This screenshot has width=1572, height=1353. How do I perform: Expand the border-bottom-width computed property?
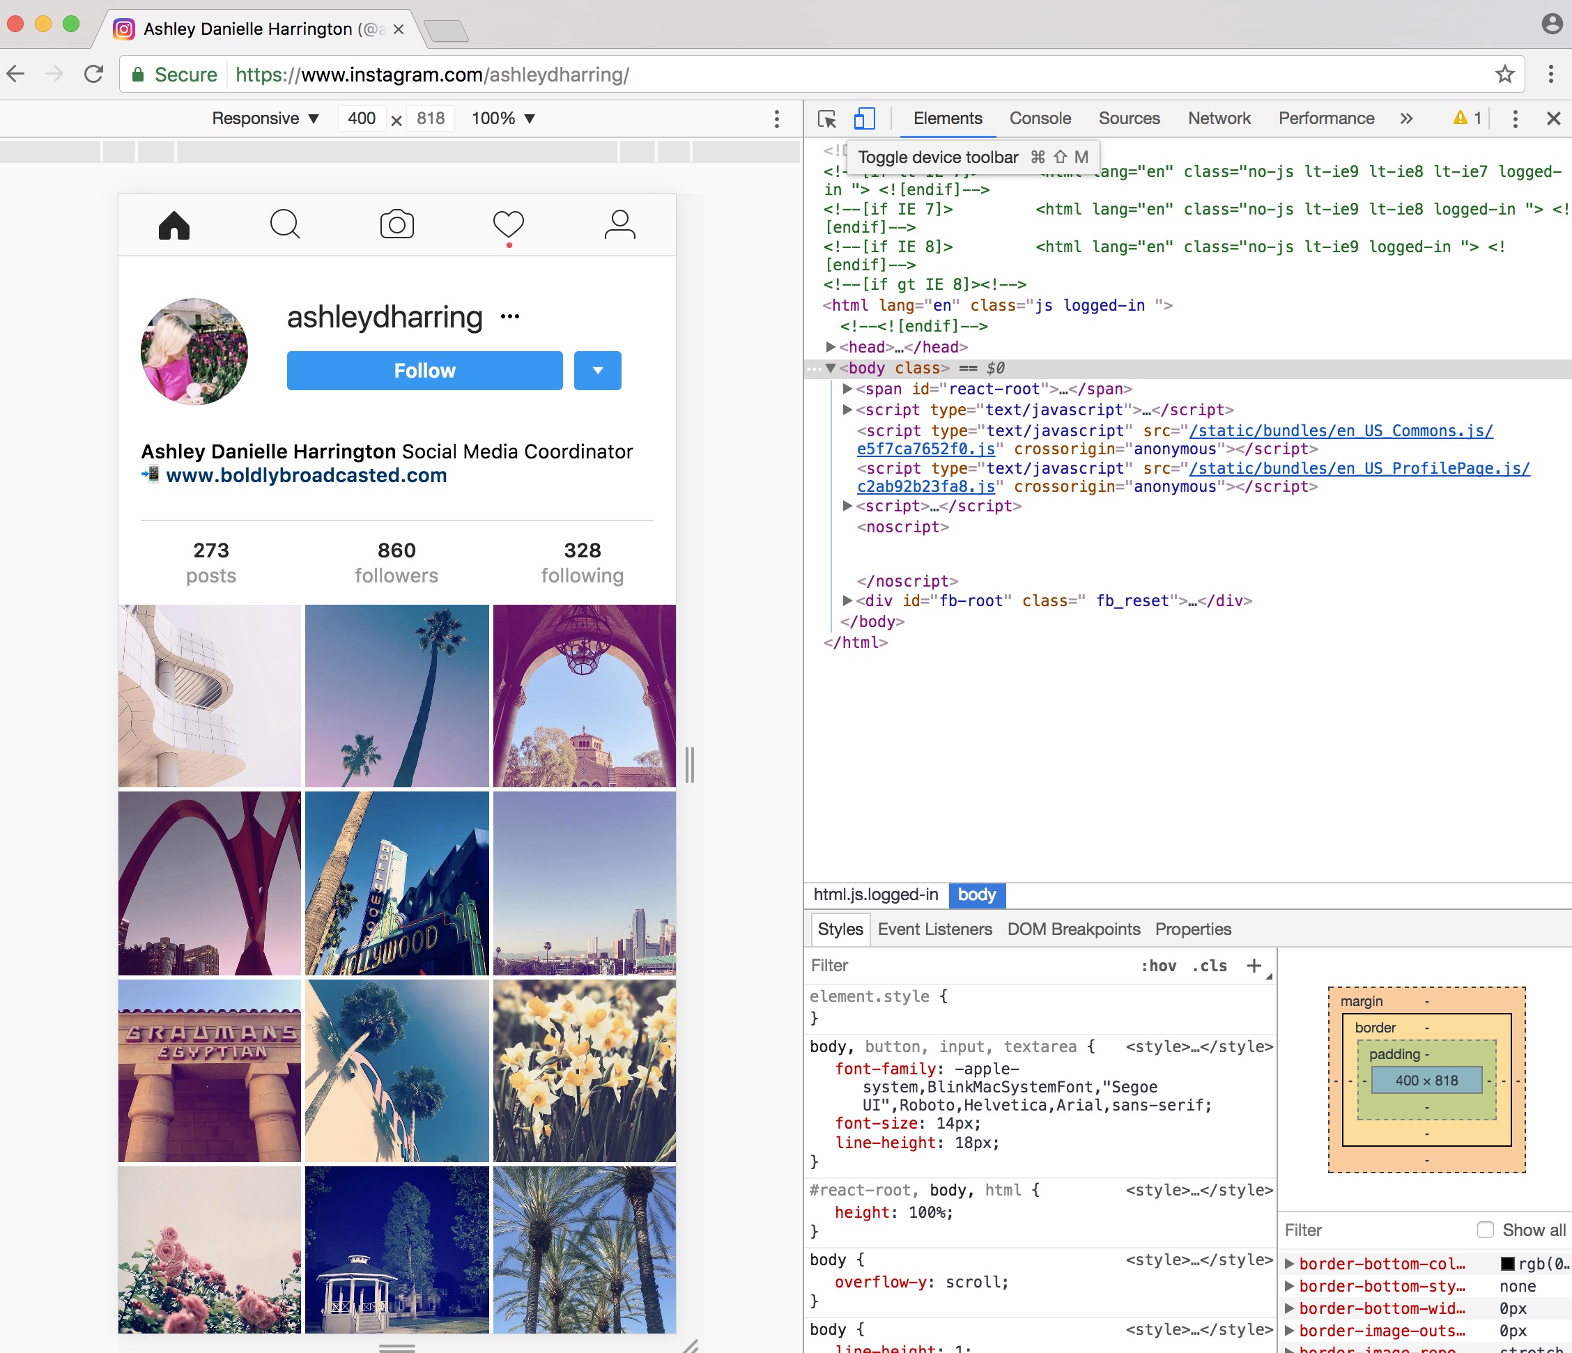pos(1289,1308)
